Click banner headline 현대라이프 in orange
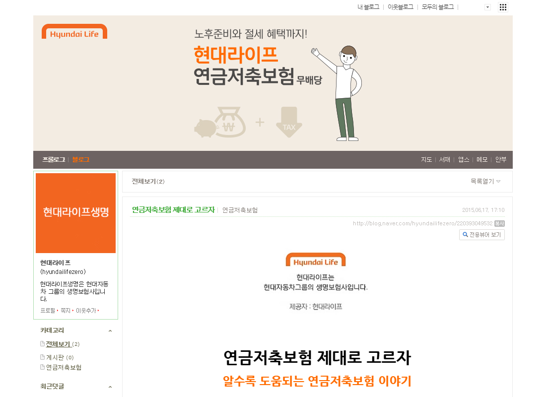Screen dimensions: 547x397 pos(236,55)
